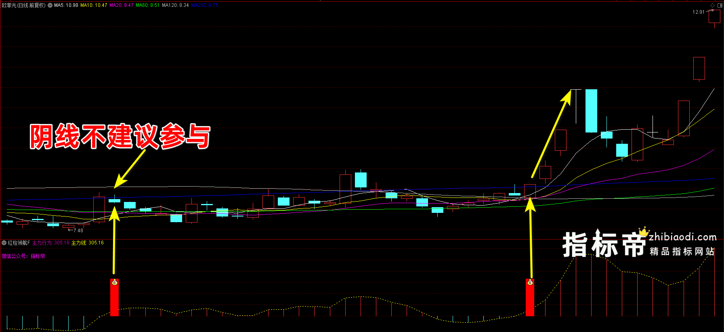Click the diamond icon at chart top-right
This screenshot has height=332, width=724.
(713, 5)
